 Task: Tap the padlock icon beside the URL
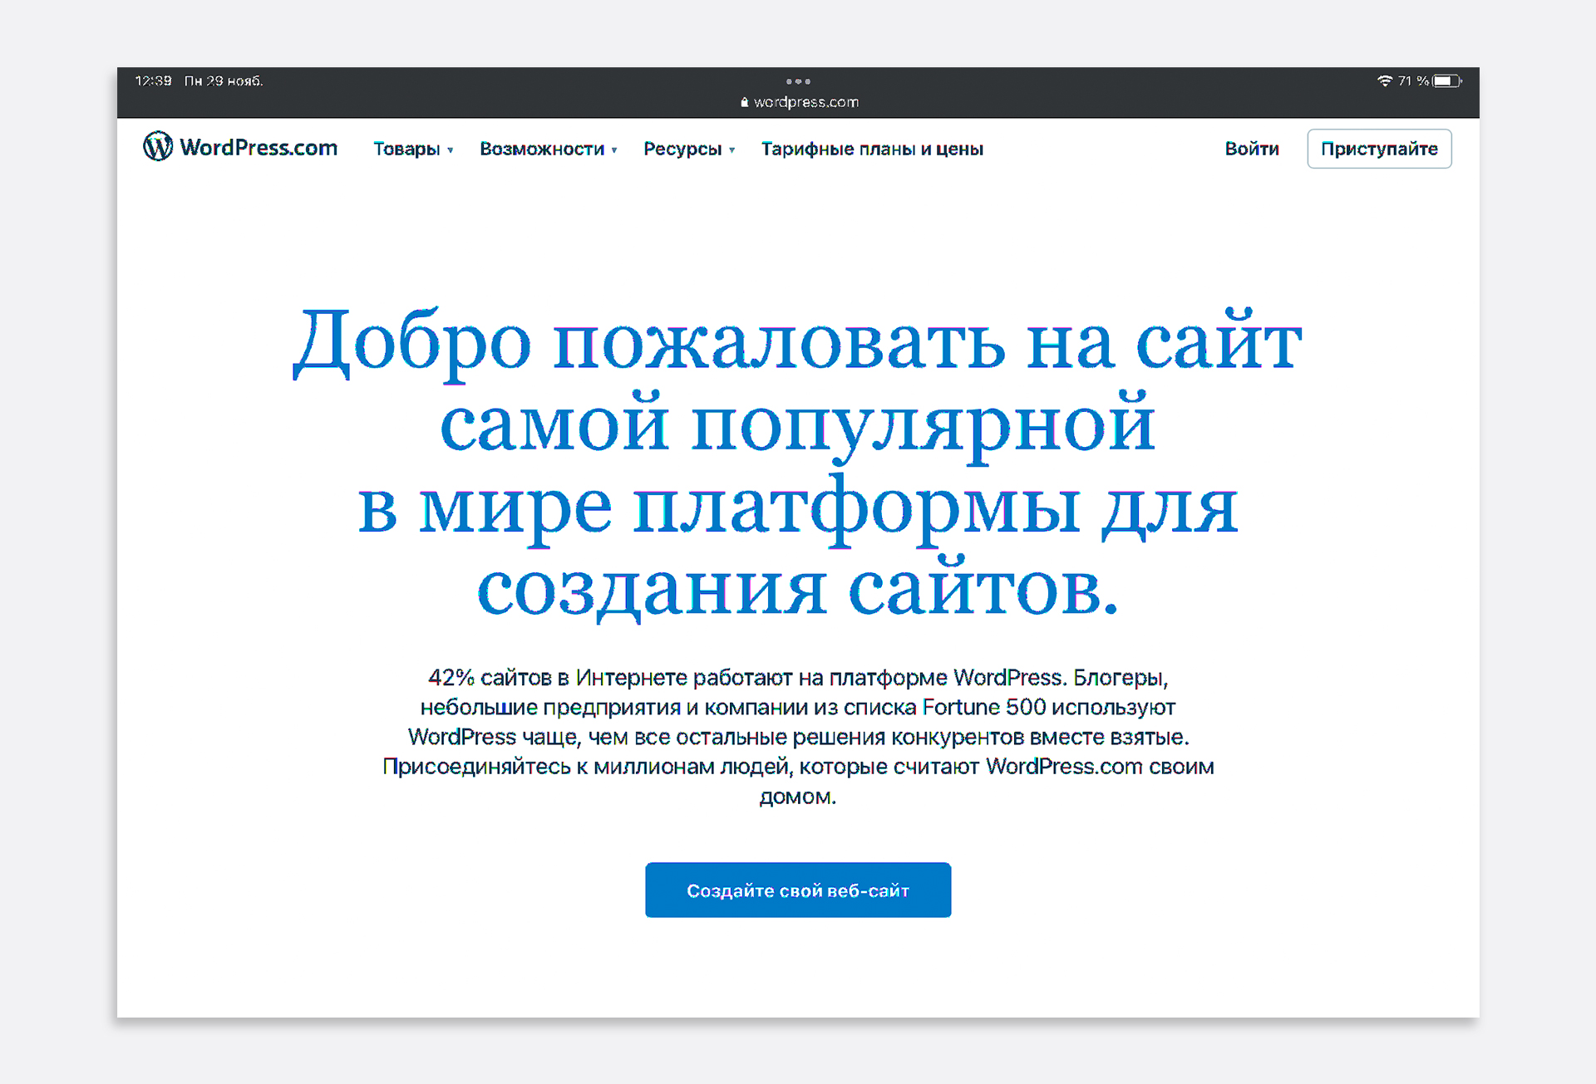tap(744, 102)
